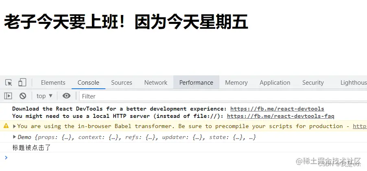Expand the Babel transformer warning message
Viewport: 367px width, 171px height.
(14, 126)
